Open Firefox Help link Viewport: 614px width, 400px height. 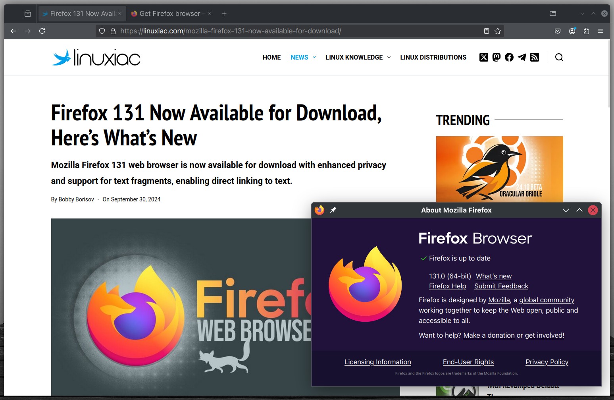[447, 286]
